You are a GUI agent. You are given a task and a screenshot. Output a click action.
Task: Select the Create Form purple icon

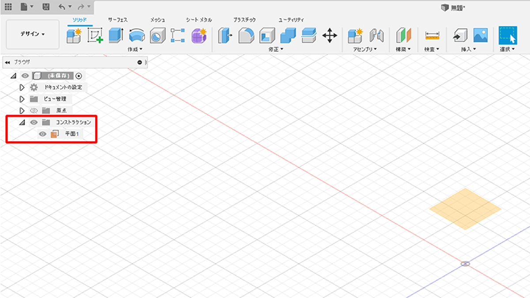coord(199,35)
